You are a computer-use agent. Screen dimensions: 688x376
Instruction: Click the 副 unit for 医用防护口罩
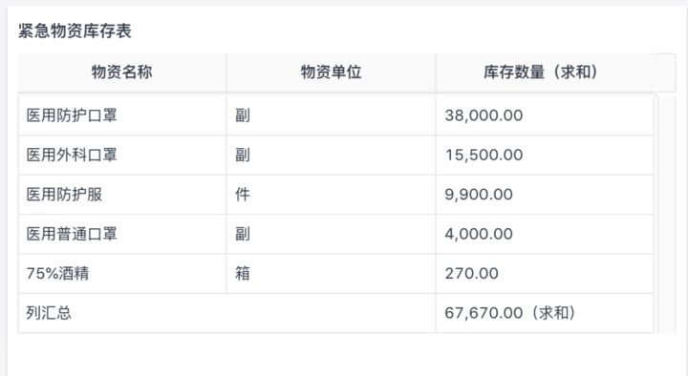tap(331, 115)
